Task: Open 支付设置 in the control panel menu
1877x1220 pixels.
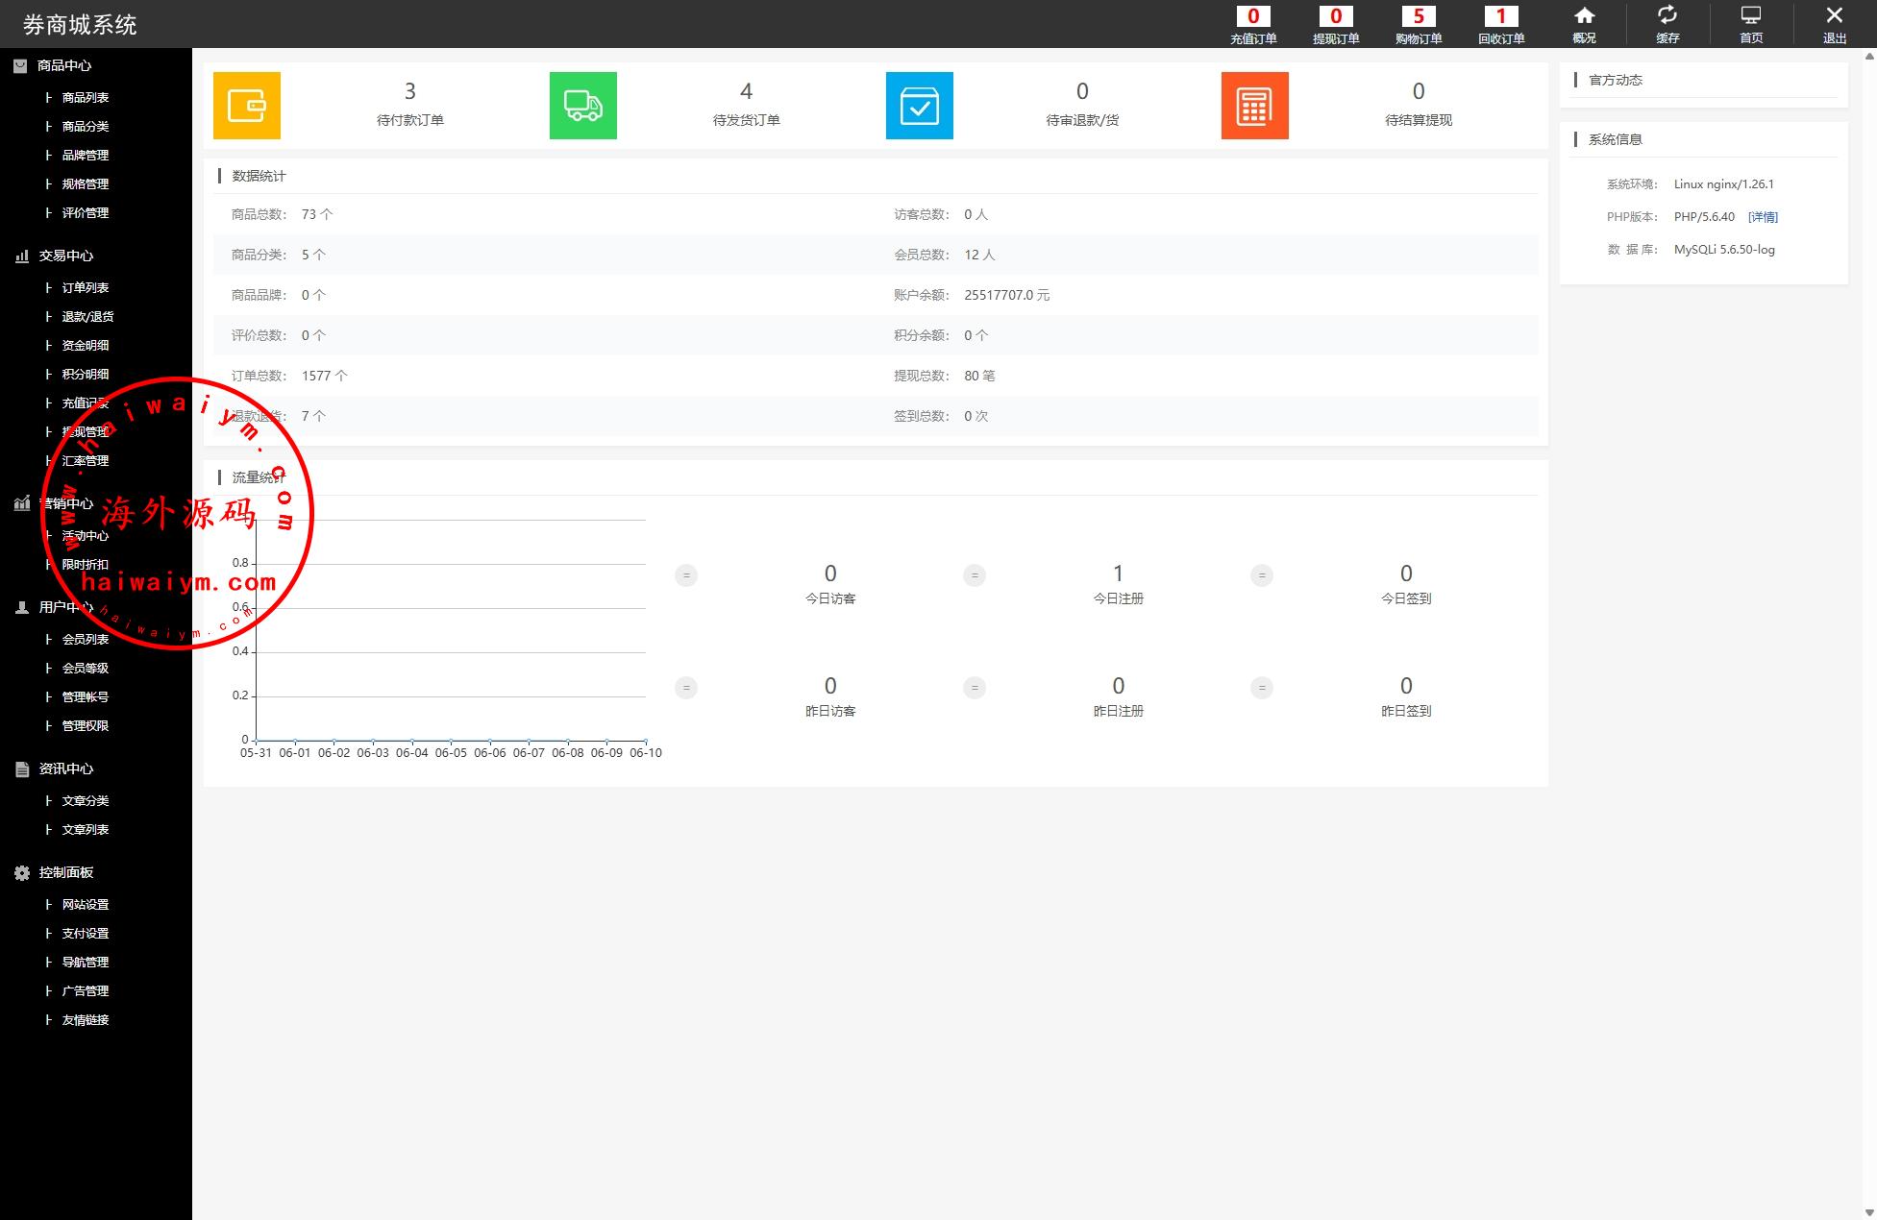Action: 86,933
